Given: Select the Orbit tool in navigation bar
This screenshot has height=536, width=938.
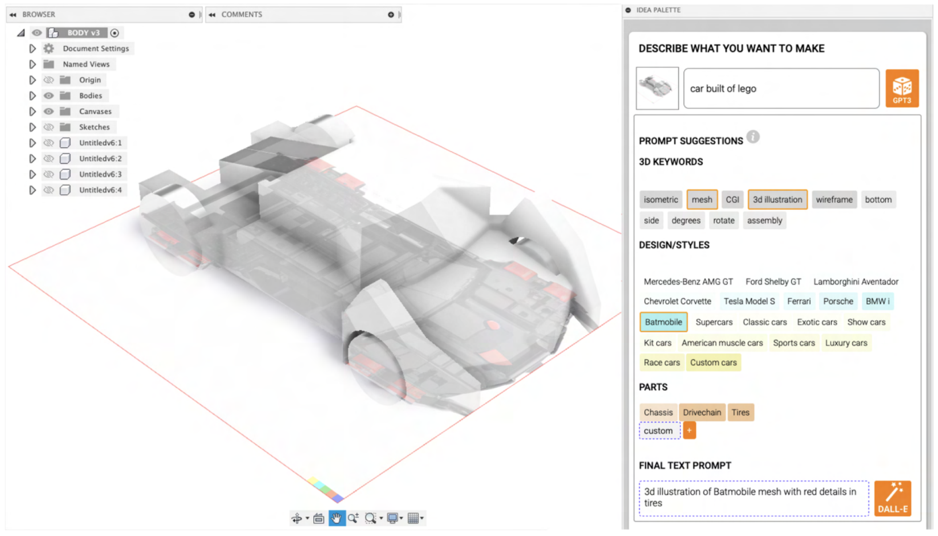Looking at the screenshot, I should click(297, 518).
